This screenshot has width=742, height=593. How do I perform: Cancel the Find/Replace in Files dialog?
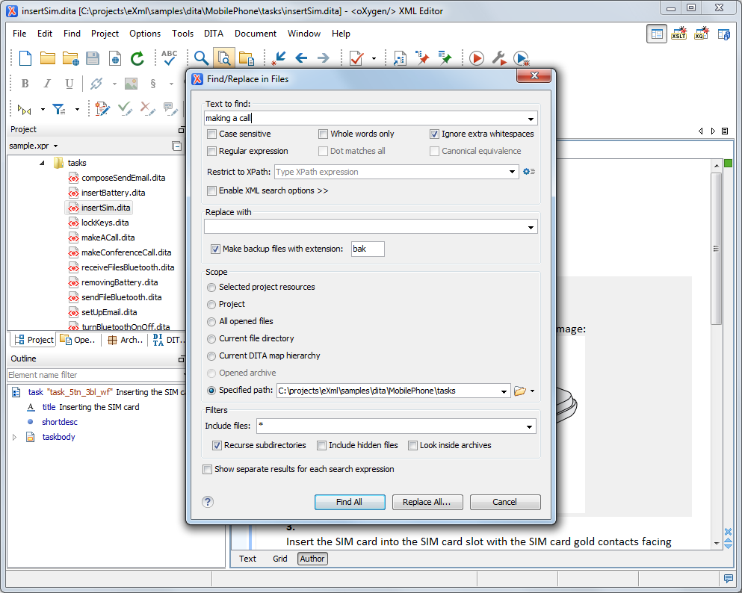[x=505, y=502]
